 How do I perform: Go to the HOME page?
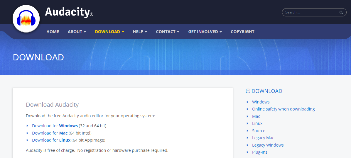coord(53,32)
